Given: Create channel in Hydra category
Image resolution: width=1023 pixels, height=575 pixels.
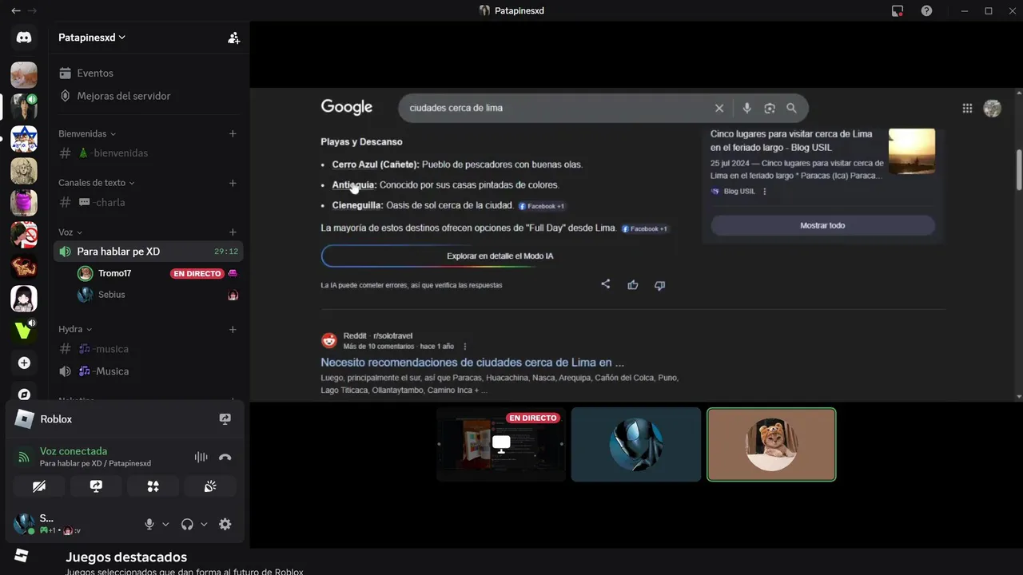Looking at the screenshot, I should tap(233, 329).
